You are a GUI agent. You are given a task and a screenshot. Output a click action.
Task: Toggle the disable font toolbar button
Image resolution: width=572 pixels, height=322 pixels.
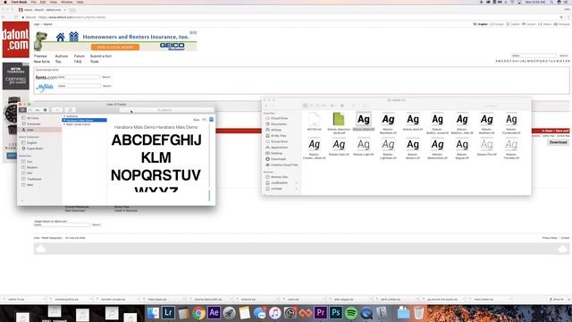(70, 110)
